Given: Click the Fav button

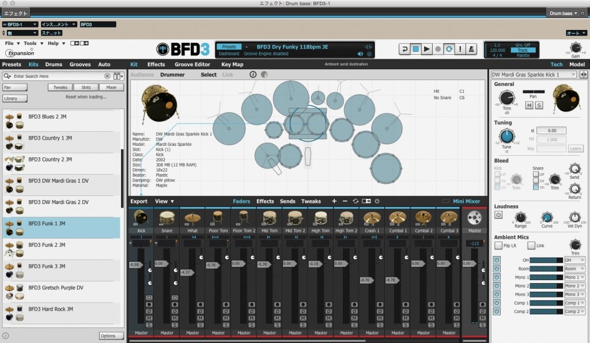Looking at the screenshot, I should click(14, 88).
